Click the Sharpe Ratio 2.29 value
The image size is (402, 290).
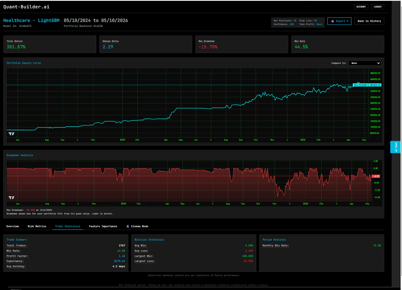(x=108, y=47)
